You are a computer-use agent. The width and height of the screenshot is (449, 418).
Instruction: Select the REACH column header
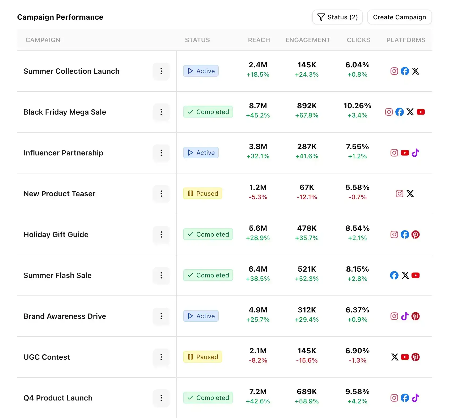tap(259, 40)
